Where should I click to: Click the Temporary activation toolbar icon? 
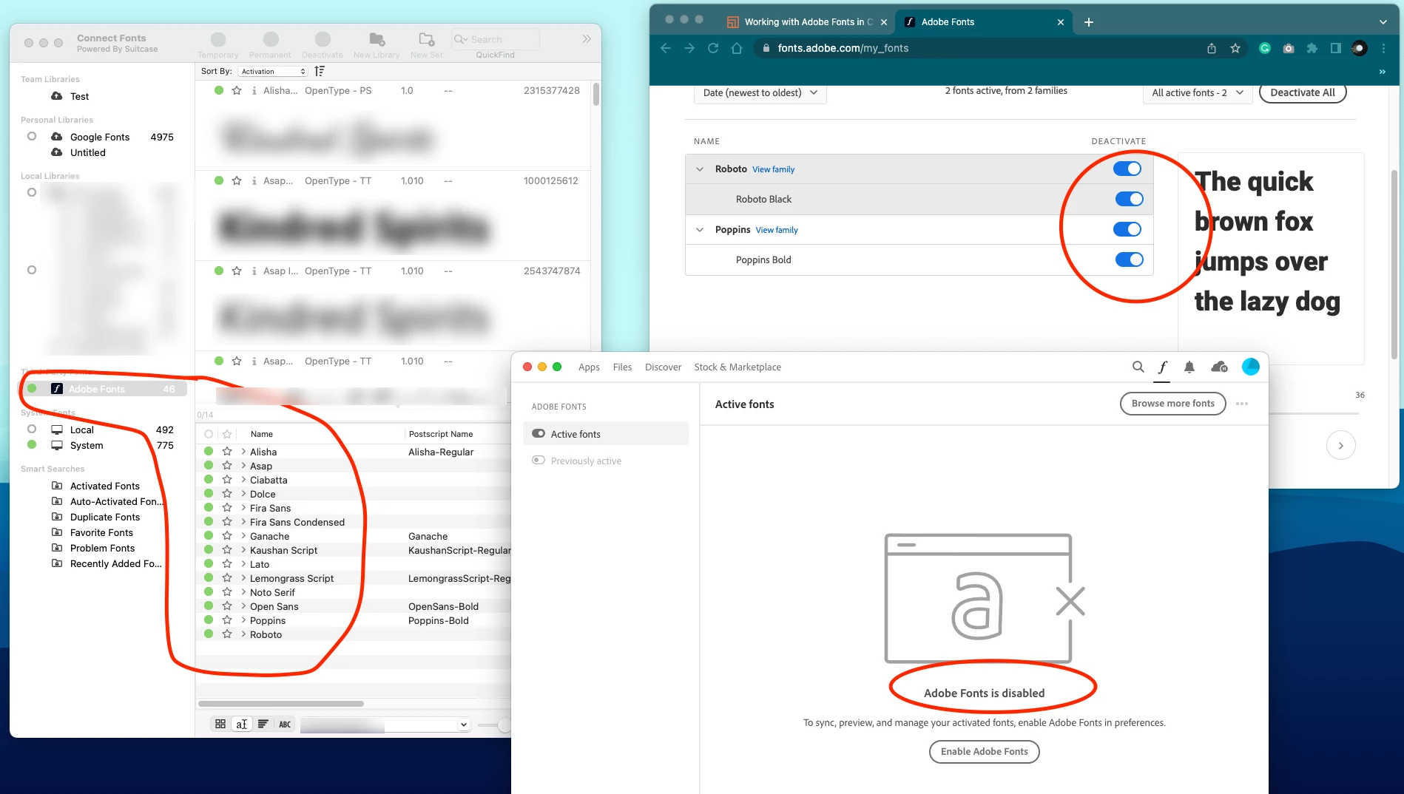click(x=218, y=39)
